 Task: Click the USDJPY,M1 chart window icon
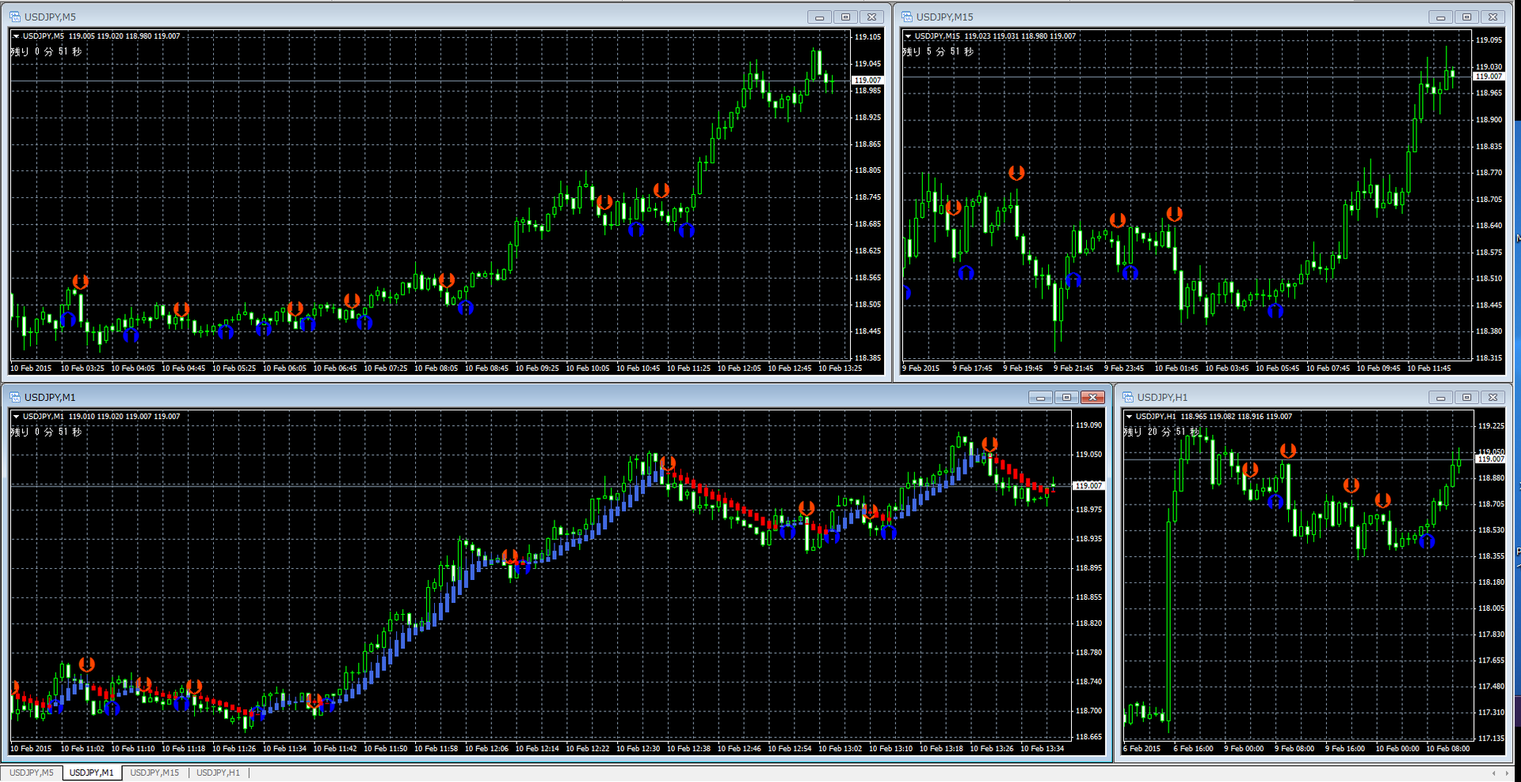14,397
